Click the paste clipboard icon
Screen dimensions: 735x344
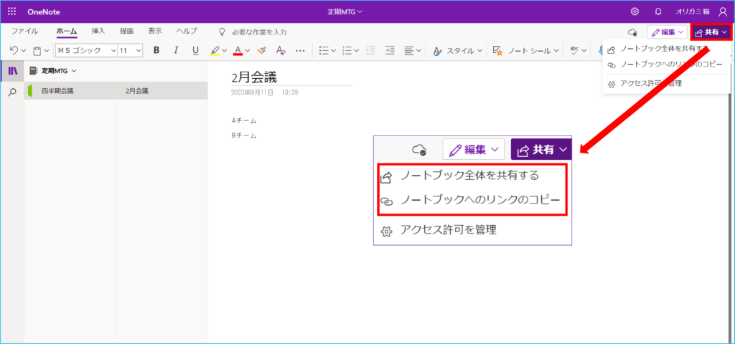(x=37, y=51)
